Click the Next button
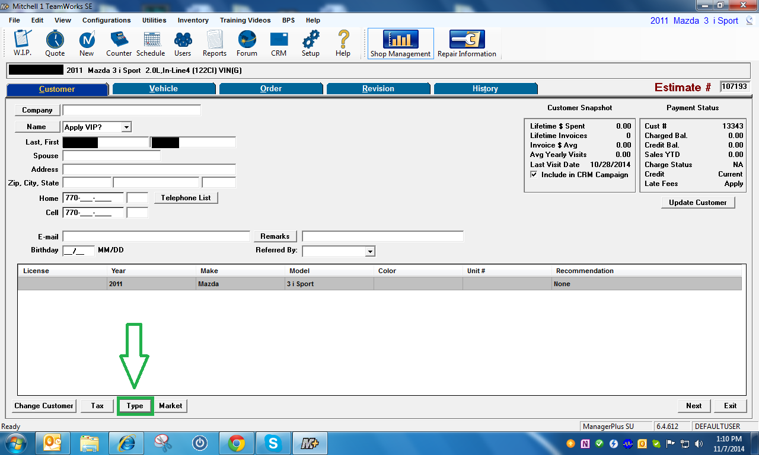Viewport: 759px width, 455px height. 694,406
